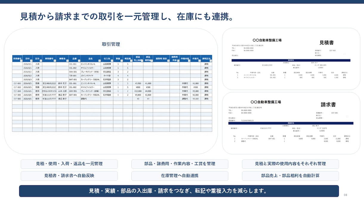Select the ¥3,500 sales amount cell
Image resolution: width=364 pixels, height=205 pixels.
click(x=138, y=83)
